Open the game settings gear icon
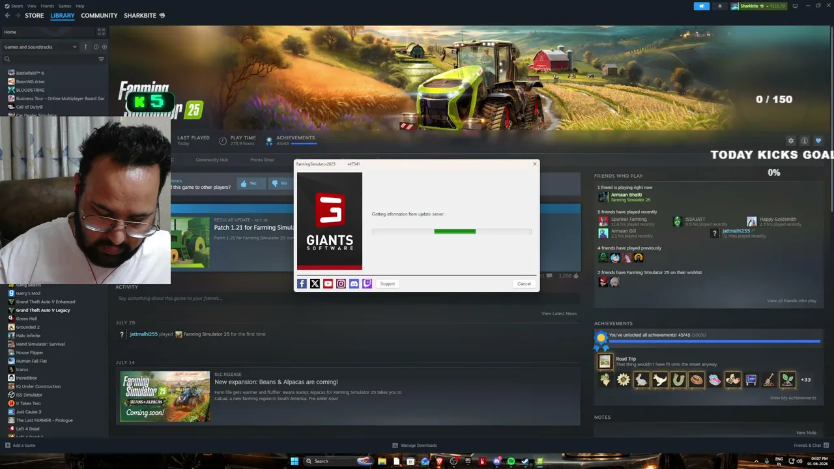Viewport: 834px width, 469px height. 791,141
